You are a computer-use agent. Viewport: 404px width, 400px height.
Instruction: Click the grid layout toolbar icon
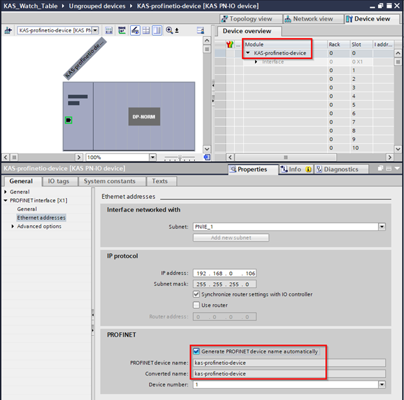(x=146, y=30)
